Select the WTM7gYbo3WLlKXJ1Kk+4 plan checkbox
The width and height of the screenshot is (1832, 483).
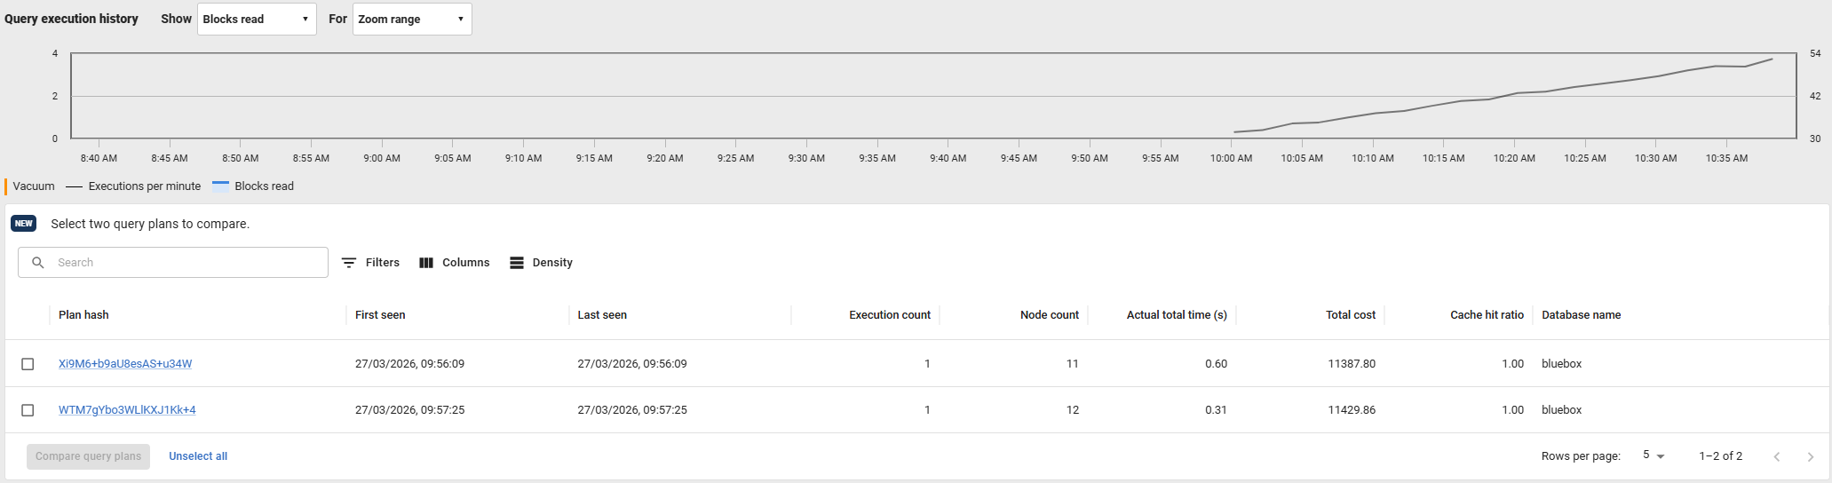click(28, 410)
